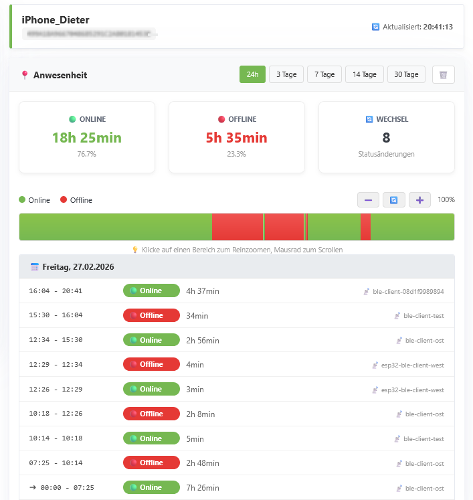Click satellite icon in 10:18 - 12:26 row
The height and width of the screenshot is (500, 473).
tap(399, 414)
